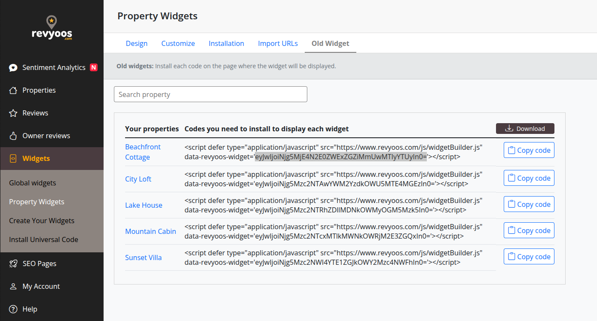Screen dimensions: 597x321
Task: Click the 'Old widgets:' instruction notice text
Action: (226, 66)
